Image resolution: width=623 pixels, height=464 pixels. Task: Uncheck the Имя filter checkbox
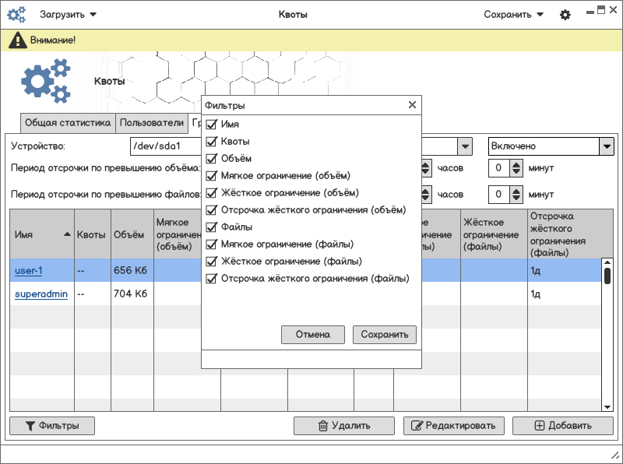click(x=211, y=125)
